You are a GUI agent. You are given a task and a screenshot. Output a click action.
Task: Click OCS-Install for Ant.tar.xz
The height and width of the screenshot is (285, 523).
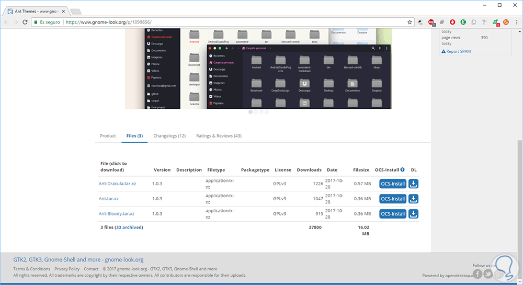tap(393, 199)
